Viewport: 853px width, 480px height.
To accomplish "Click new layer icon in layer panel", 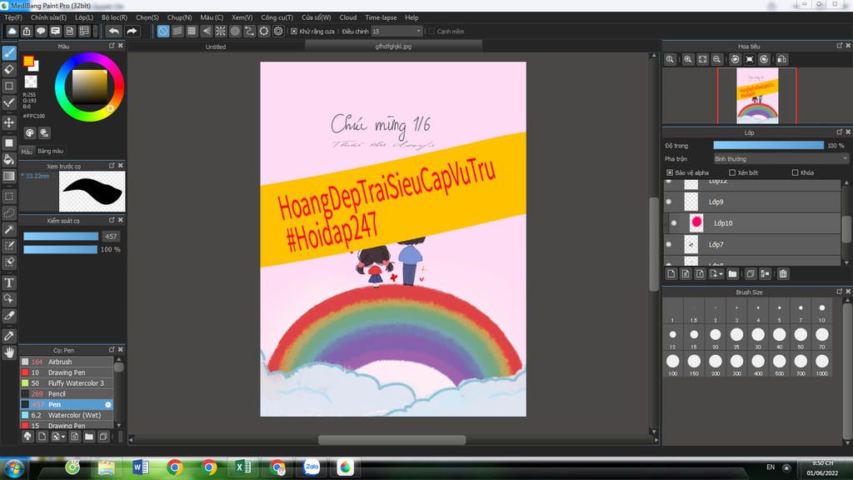I will click(x=671, y=273).
